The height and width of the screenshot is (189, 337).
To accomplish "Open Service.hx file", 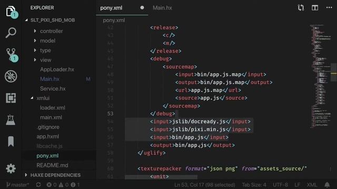I will [x=53, y=89].
